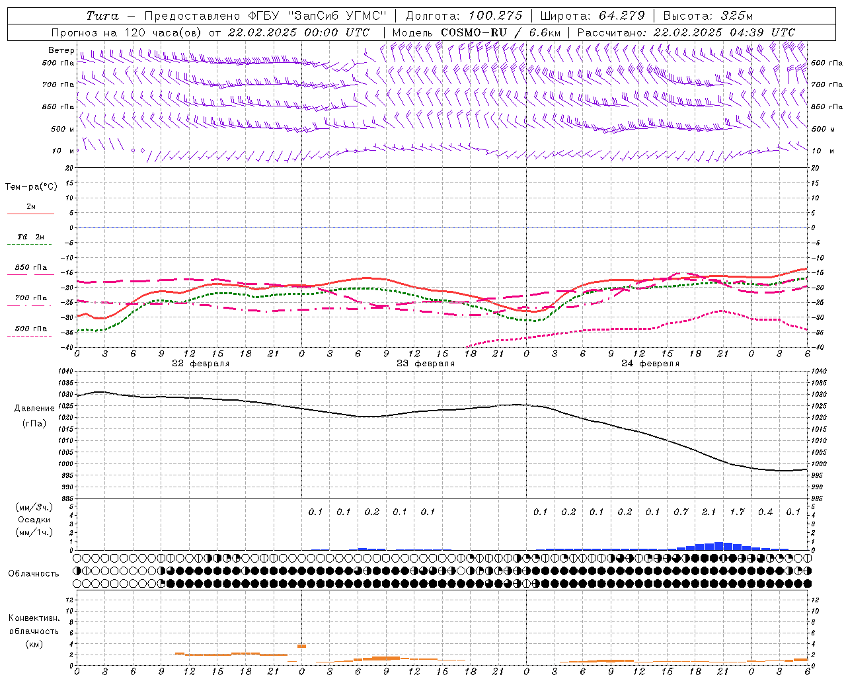Click the "(мм/3ч.)" precipitation unit label

(x=34, y=507)
